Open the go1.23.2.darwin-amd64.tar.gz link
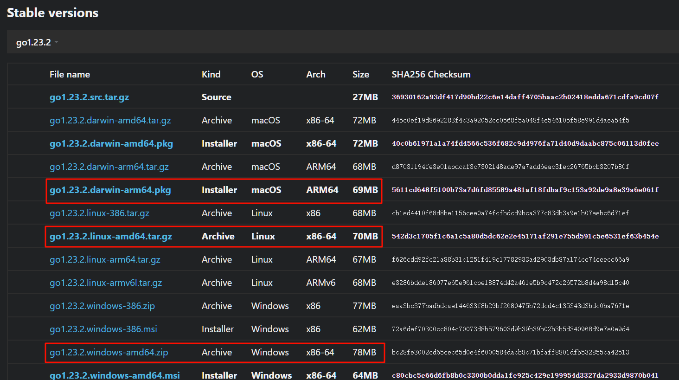Viewport: 679px width, 380px height. (x=110, y=120)
